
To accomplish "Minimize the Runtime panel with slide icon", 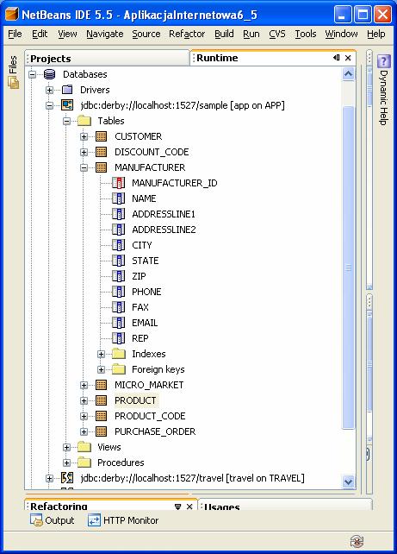I will tap(336, 58).
